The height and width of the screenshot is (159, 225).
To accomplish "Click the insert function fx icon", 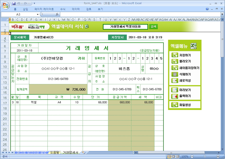I will [57, 15].
